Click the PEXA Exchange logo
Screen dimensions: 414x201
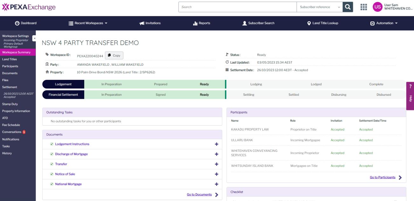[x=29, y=7]
